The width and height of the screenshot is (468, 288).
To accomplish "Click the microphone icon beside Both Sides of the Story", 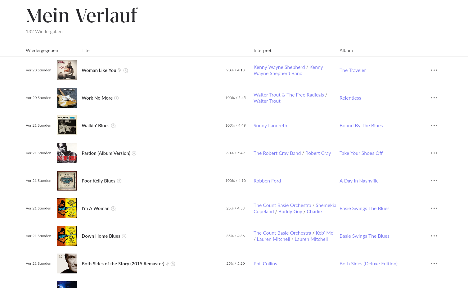I will point(167,264).
